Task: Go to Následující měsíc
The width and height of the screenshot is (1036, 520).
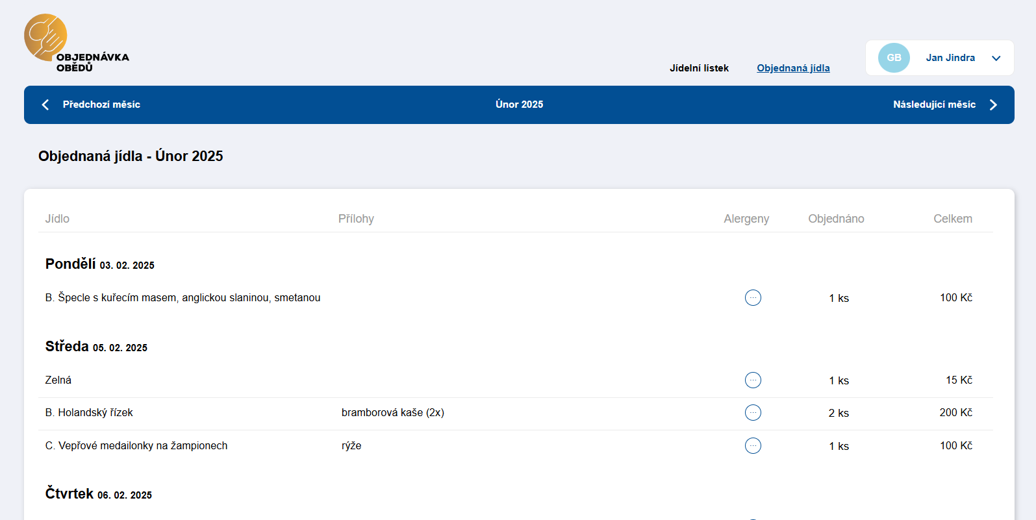Action: [934, 105]
